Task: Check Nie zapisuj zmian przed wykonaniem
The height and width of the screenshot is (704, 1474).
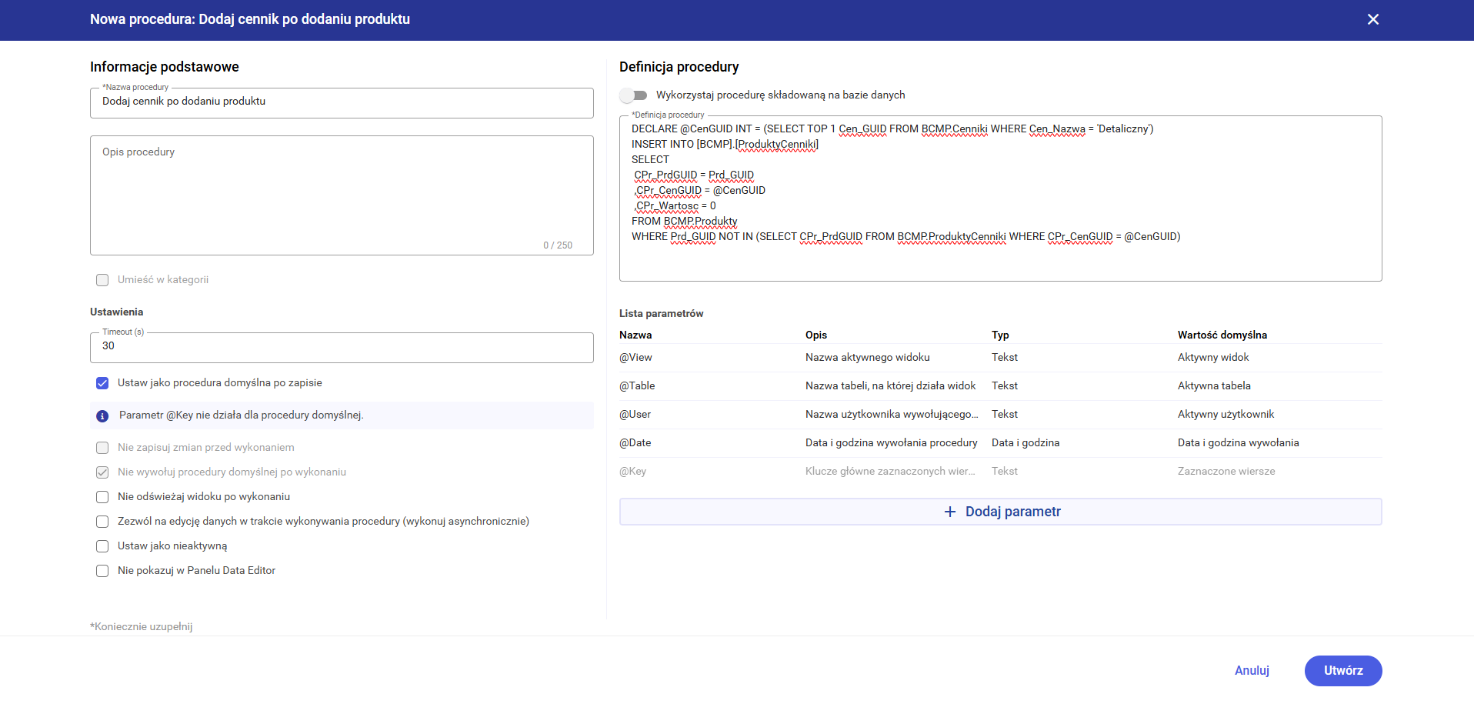Action: tap(102, 448)
